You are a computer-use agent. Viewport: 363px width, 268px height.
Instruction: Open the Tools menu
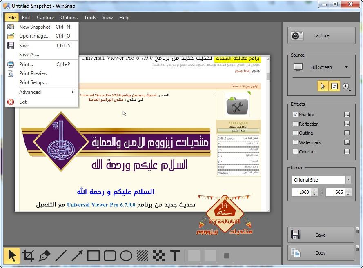pos(90,18)
